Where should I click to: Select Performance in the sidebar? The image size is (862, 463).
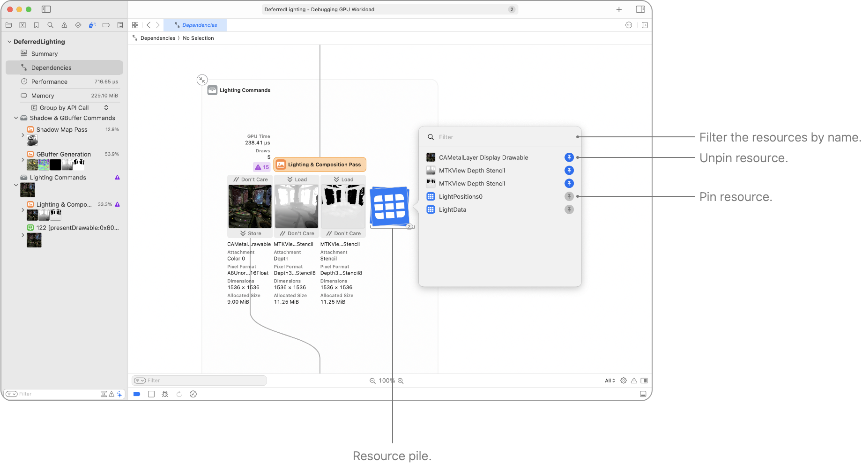coord(49,82)
